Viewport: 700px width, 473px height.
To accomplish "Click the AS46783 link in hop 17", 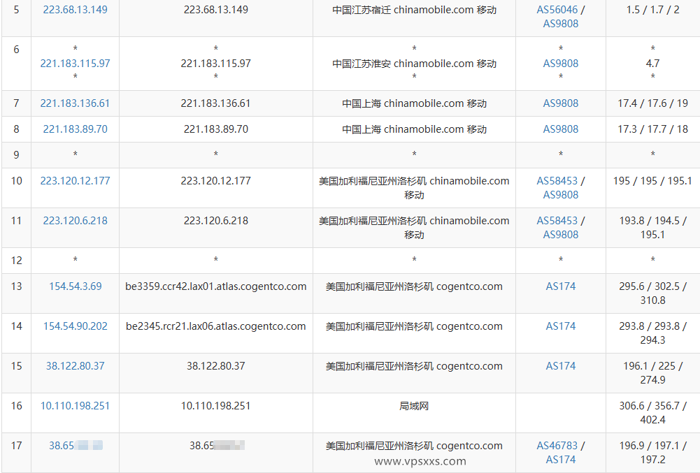I will click(557, 445).
